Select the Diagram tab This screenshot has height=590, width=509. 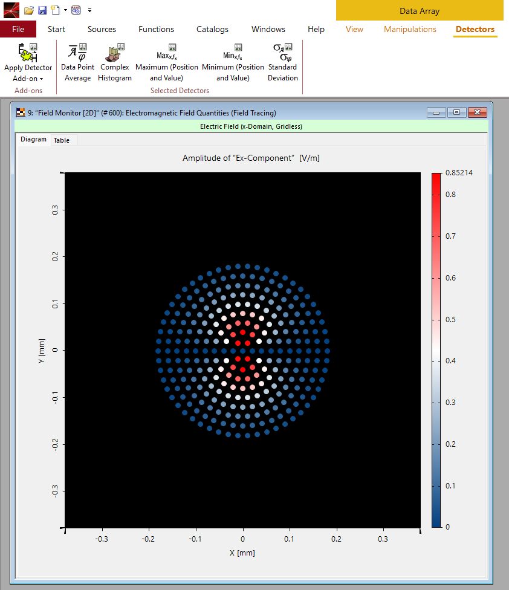(x=33, y=140)
